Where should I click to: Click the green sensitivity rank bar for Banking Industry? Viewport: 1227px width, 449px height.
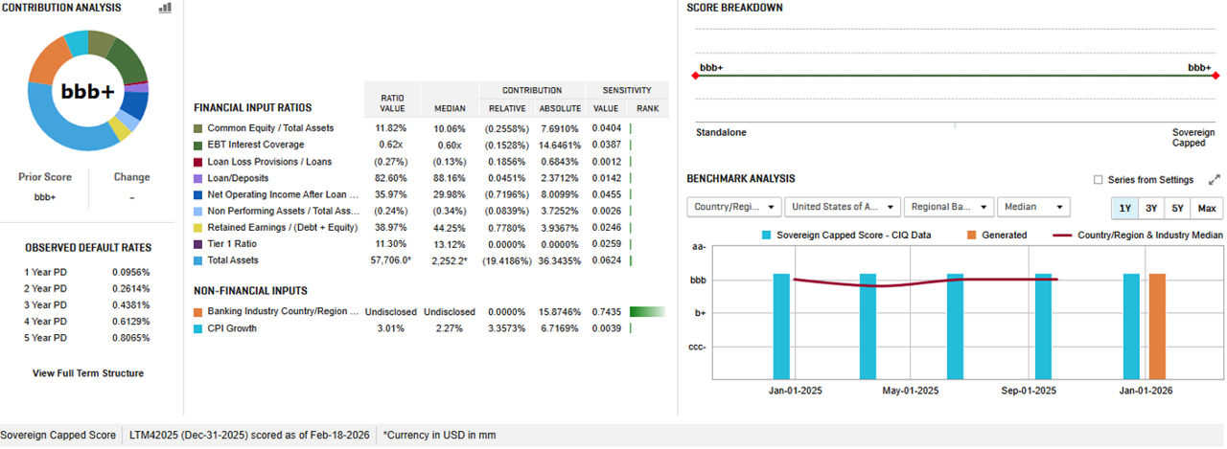(x=647, y=311)
